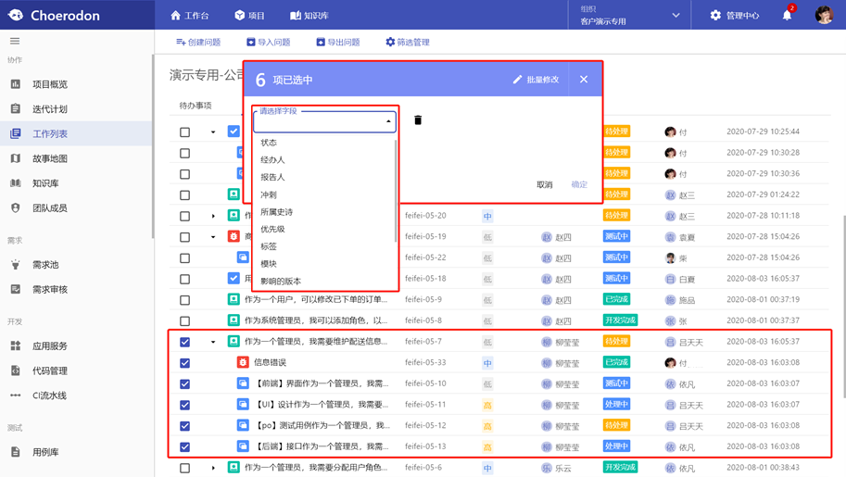Collapse the feifei-05-7 story row
This screenshot has width=846, height=477.
click(x=213, y=342)
